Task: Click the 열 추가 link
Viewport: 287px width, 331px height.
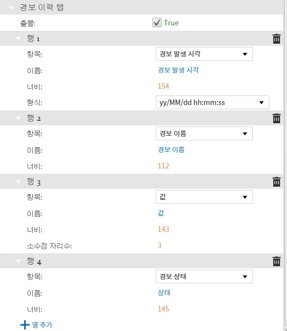Action: [42, 325]
